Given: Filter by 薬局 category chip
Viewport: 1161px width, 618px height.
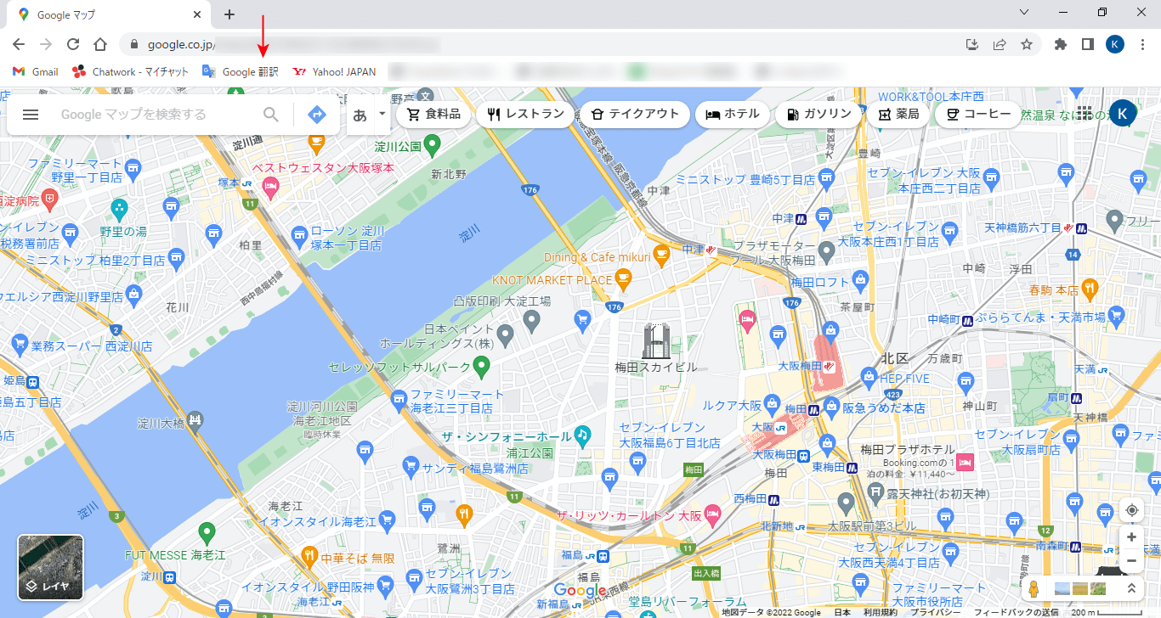Looking at the screenshot, I should tap(898, 114).
